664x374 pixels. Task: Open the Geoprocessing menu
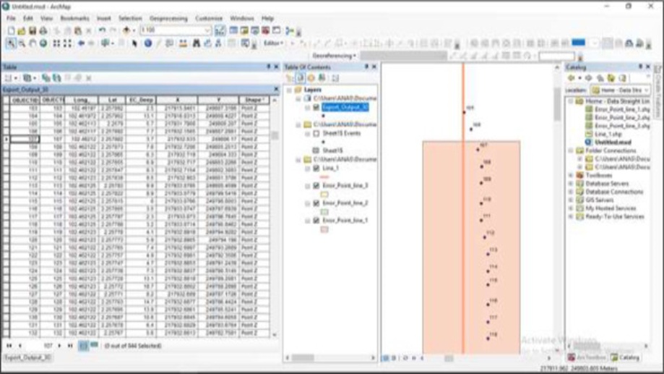(x=168, y=18)
